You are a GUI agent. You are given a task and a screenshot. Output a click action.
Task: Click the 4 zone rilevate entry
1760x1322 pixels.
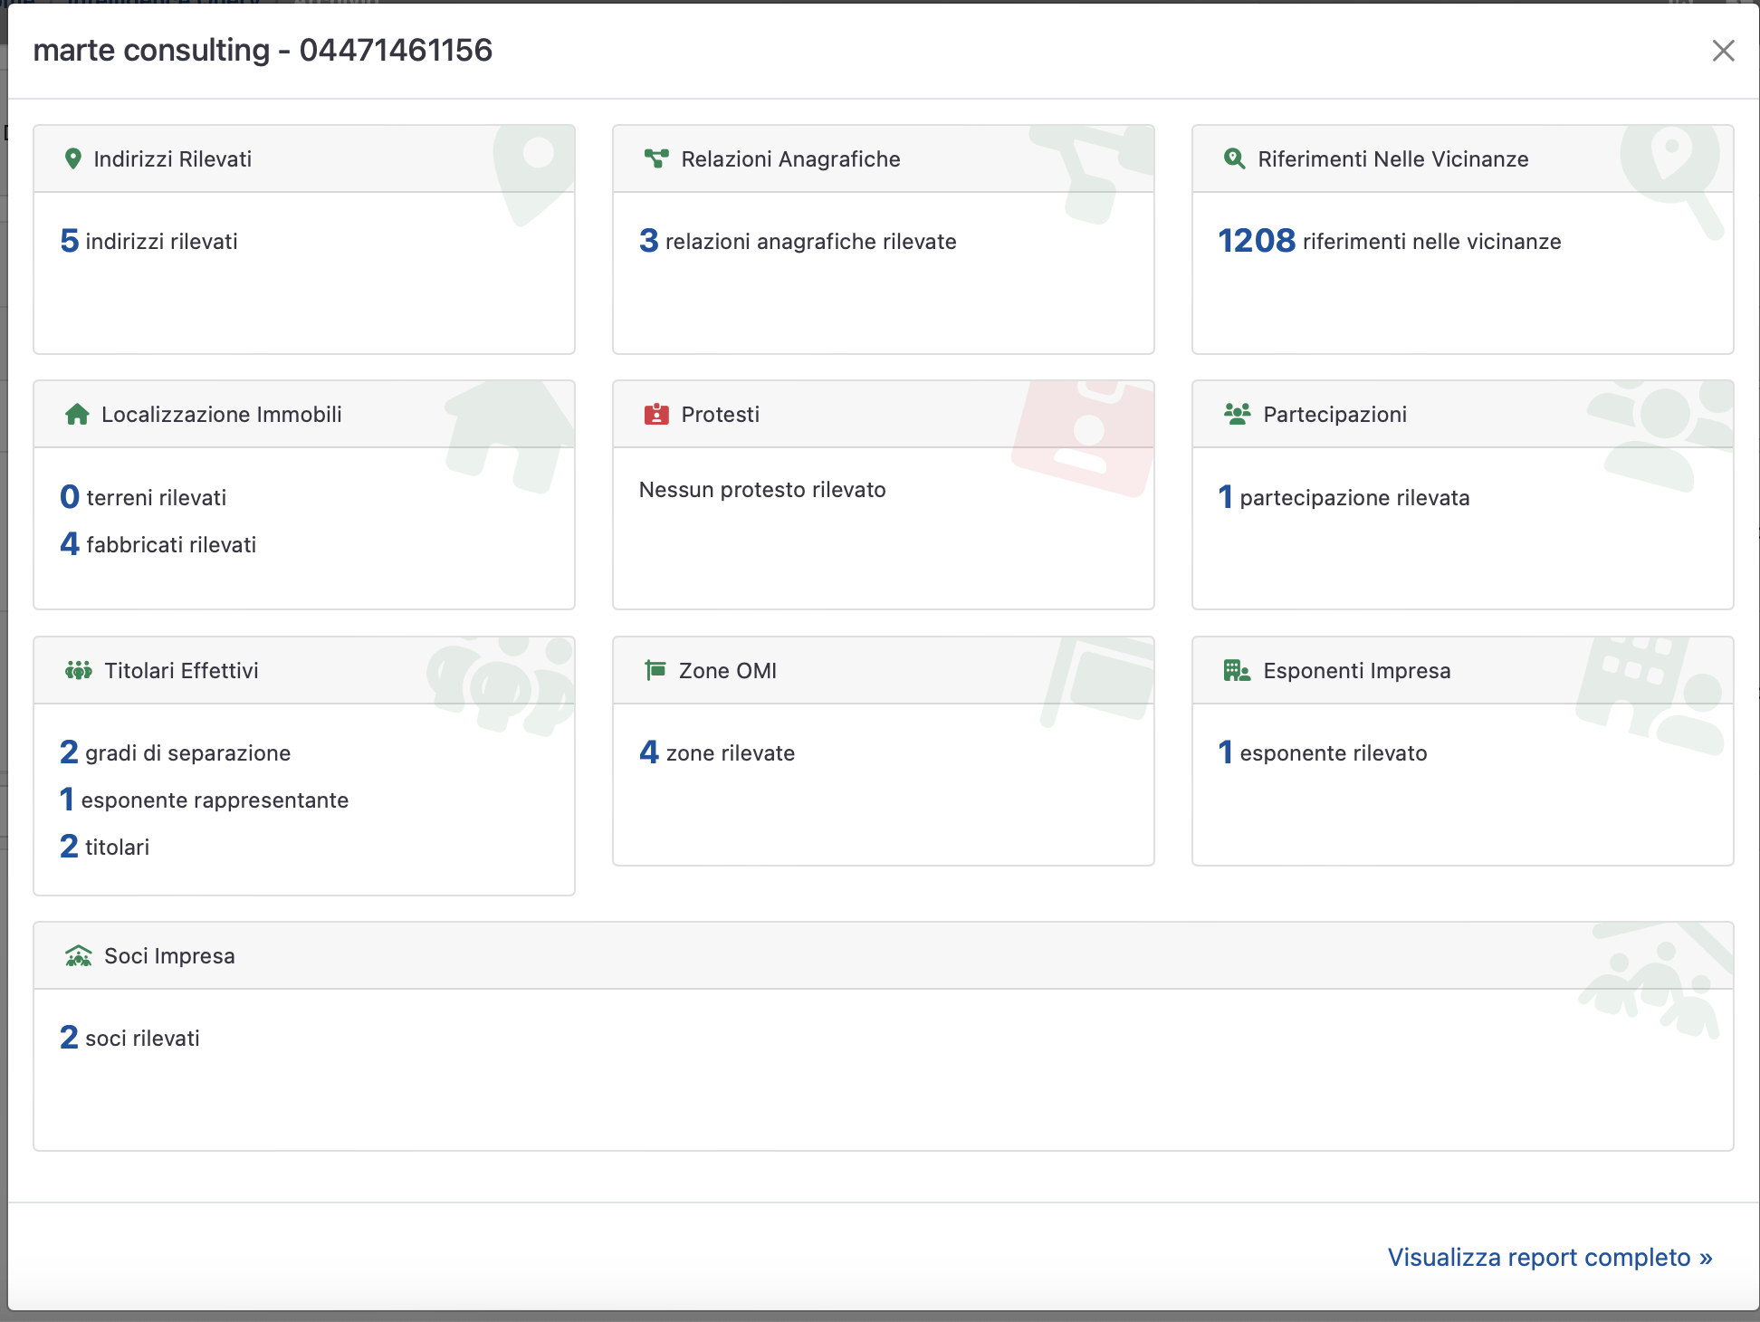point(717,753)
